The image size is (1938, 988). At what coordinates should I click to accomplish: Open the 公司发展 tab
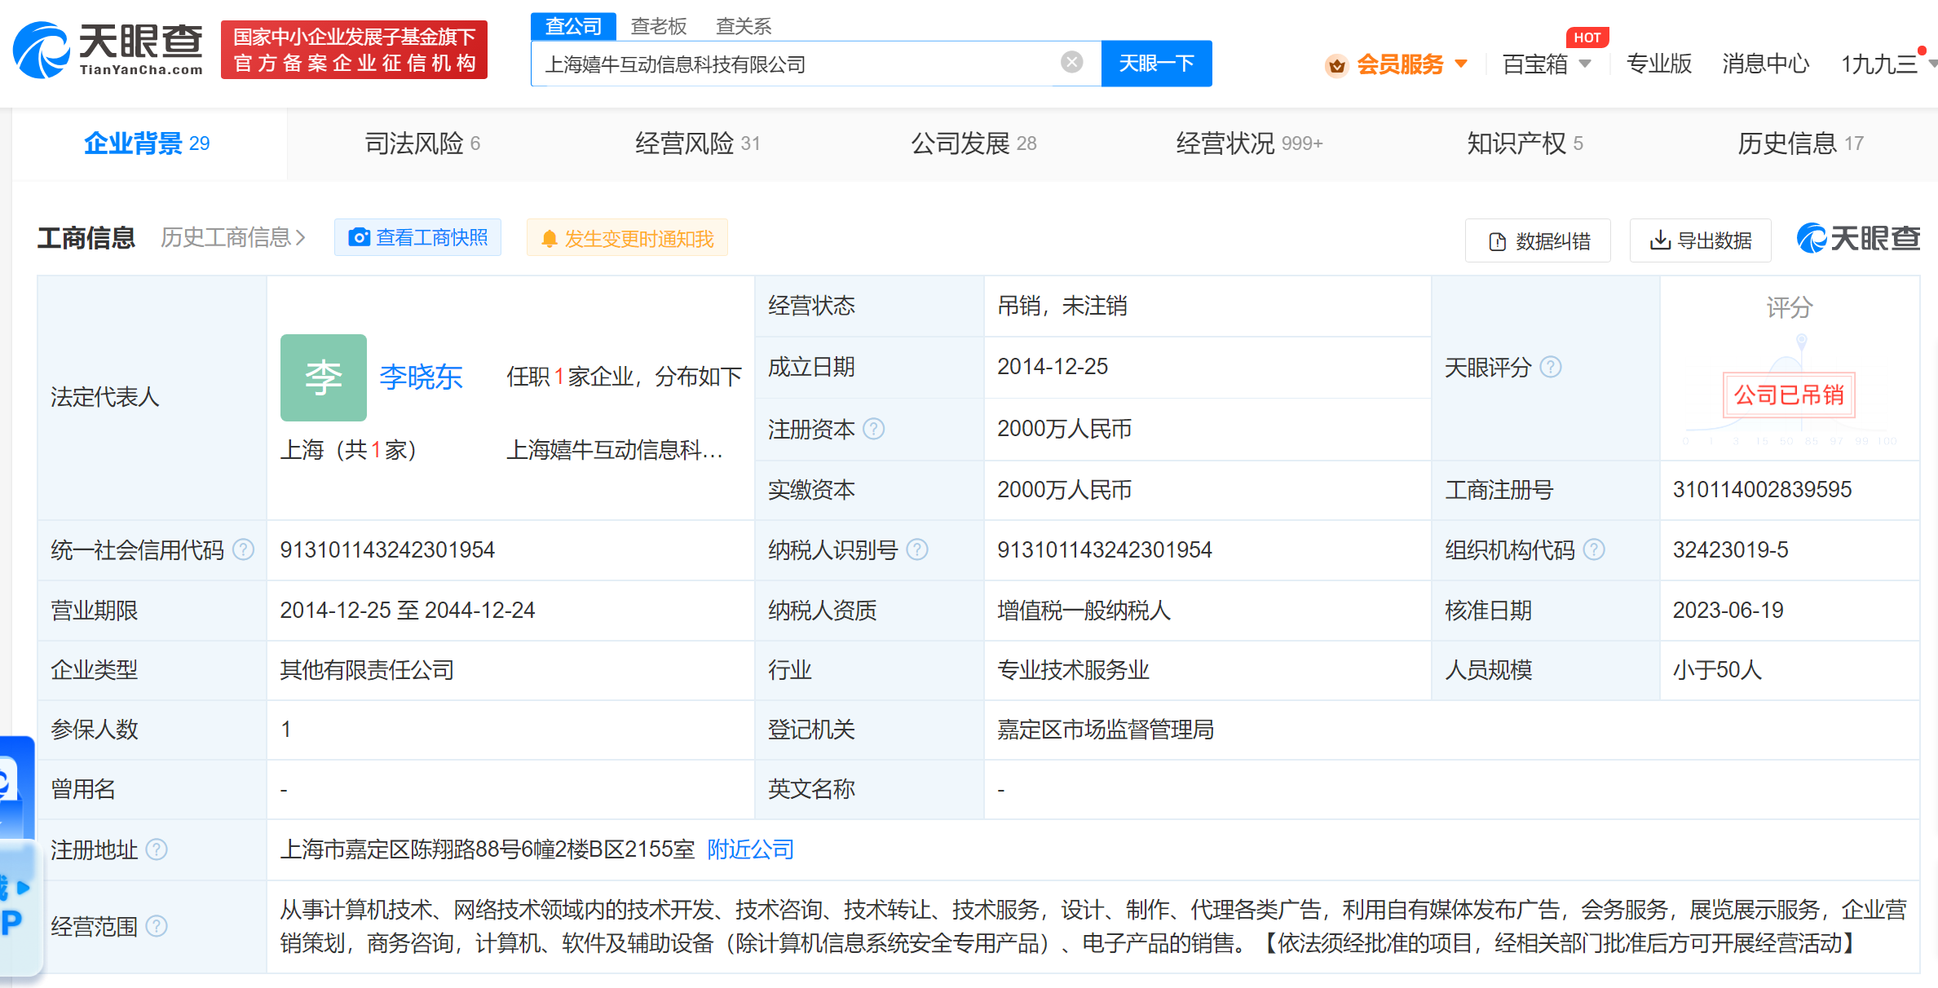tap(973, 143)
